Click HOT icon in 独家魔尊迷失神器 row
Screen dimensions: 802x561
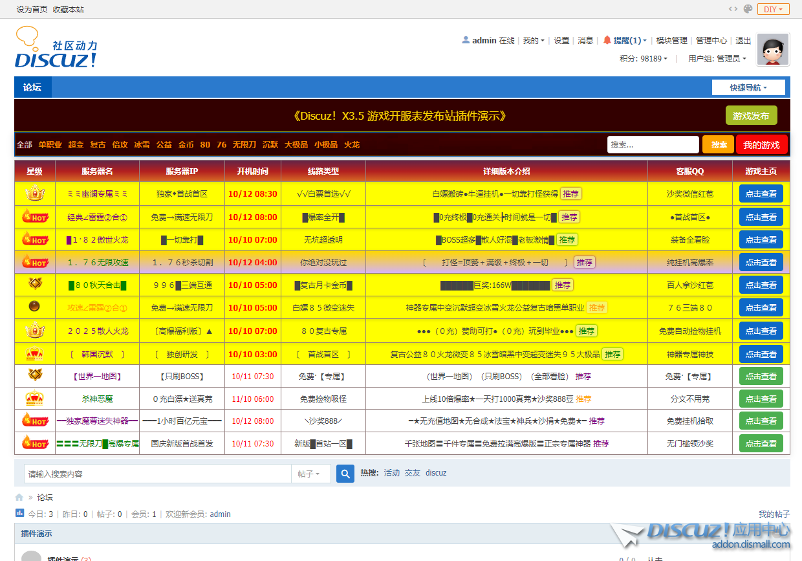pos(35,421)
